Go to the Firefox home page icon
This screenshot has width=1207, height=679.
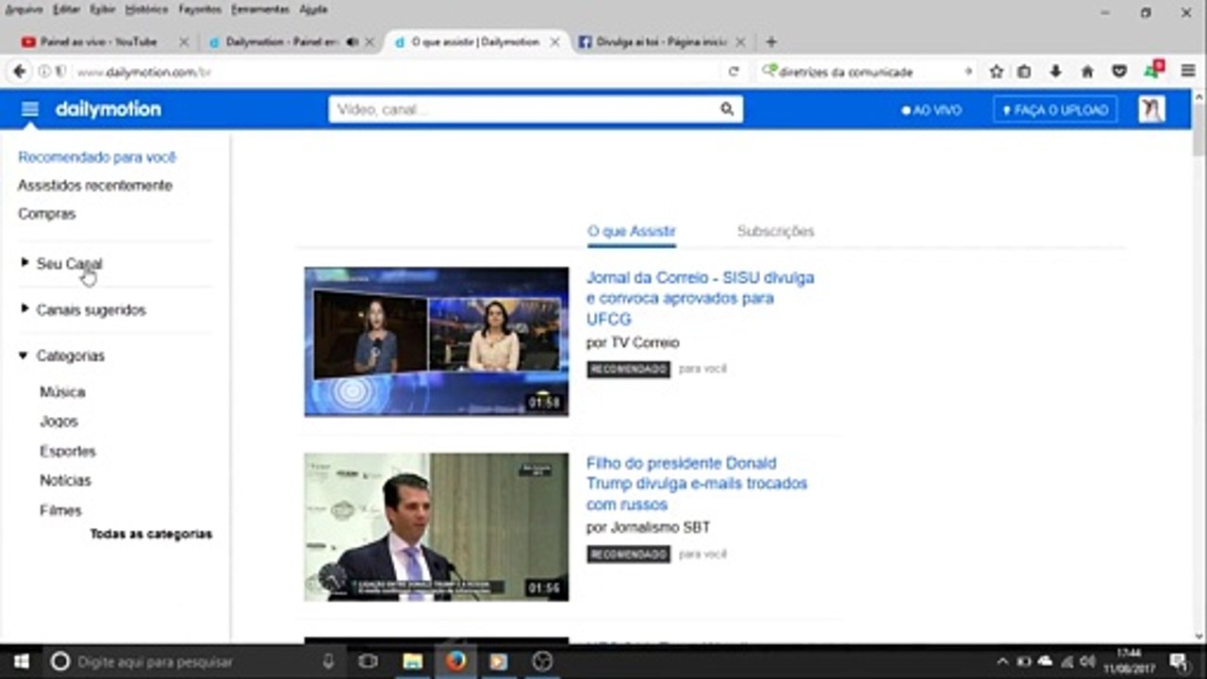(1087, 72)
